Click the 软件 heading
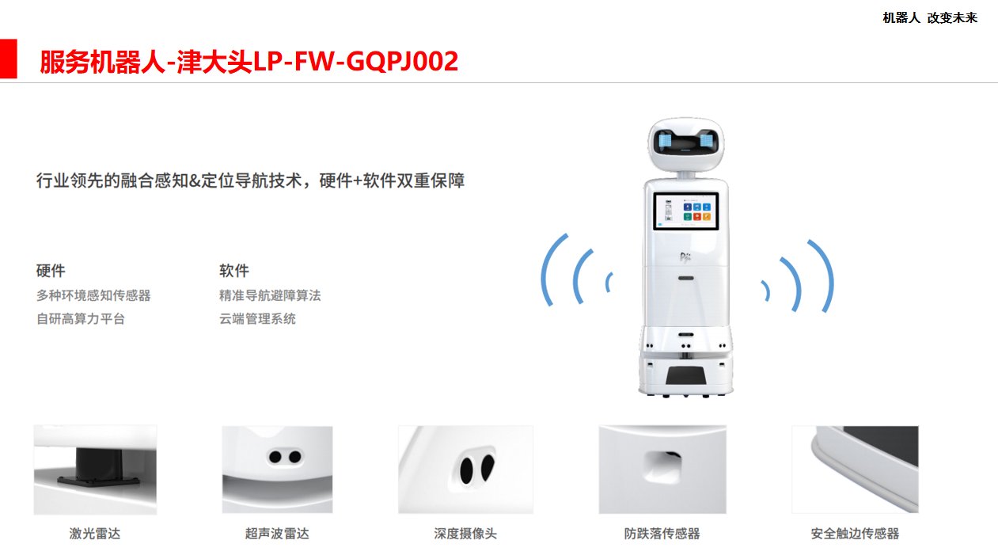This screenshot has height=559, width=998. tap(234, 271)
